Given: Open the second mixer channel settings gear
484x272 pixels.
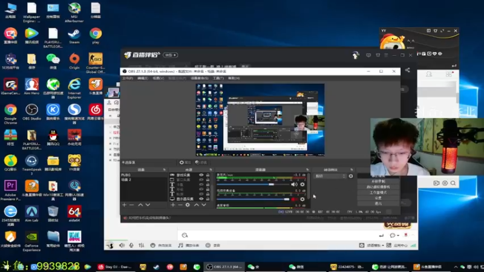Looking at the screenshot, I should (x=302, y=199).
